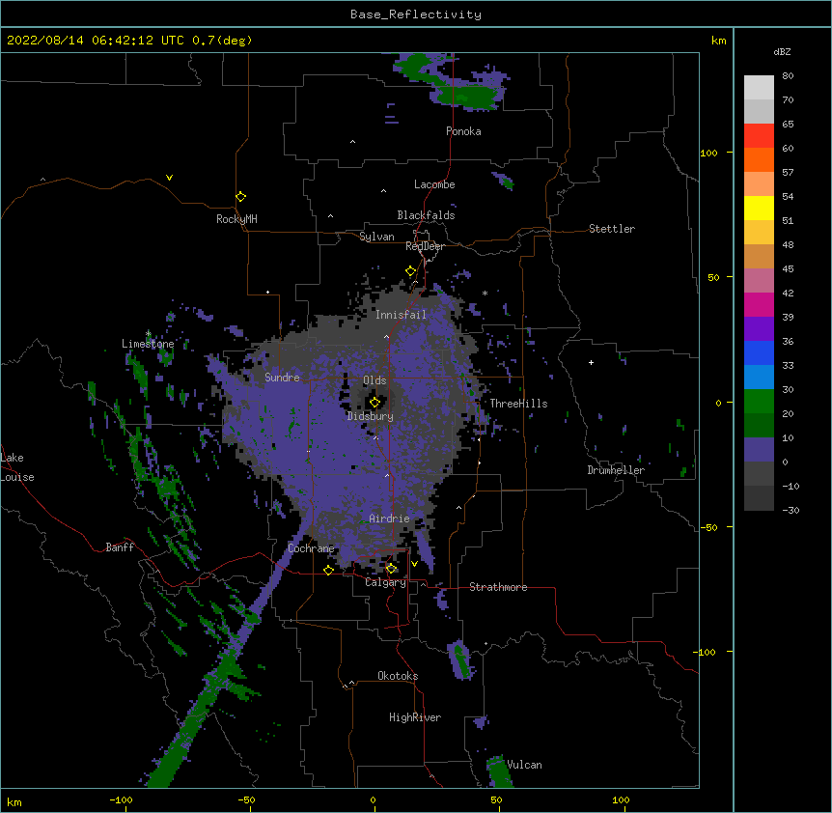The width and height of the screenshot is (832, 813).
Task: Click the 45 value on dBZ scale
Action: coord(788,268)
